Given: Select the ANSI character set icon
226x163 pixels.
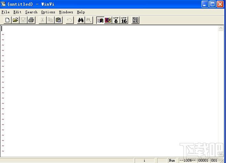Looking at the screenshot, I should (x=100, y=20).
